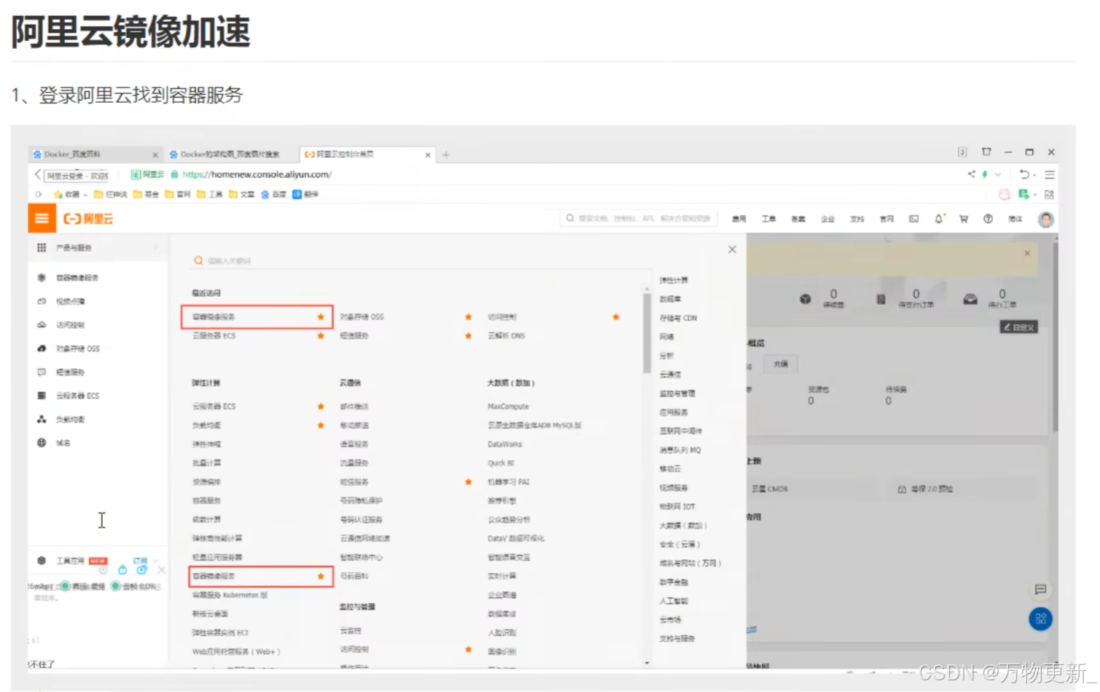Expand the 订阅 dropdown in sidebar
1100x692 pixels.
155,561
